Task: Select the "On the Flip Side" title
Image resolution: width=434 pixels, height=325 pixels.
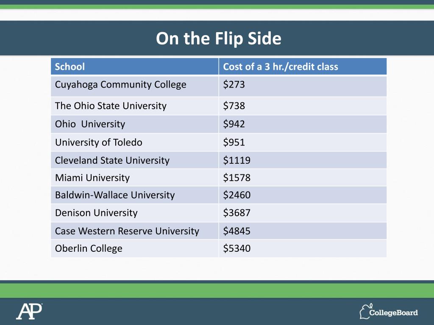Action: (218, 39)
